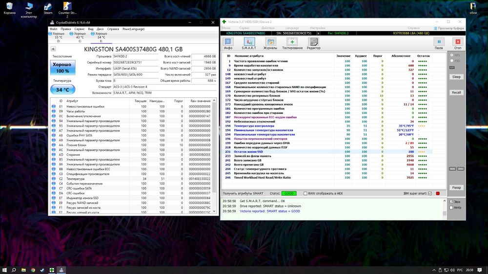Switch to CrystalDiskInfo taskbar icon
This screenshot has height=274, width=488.
pos(61,270)
